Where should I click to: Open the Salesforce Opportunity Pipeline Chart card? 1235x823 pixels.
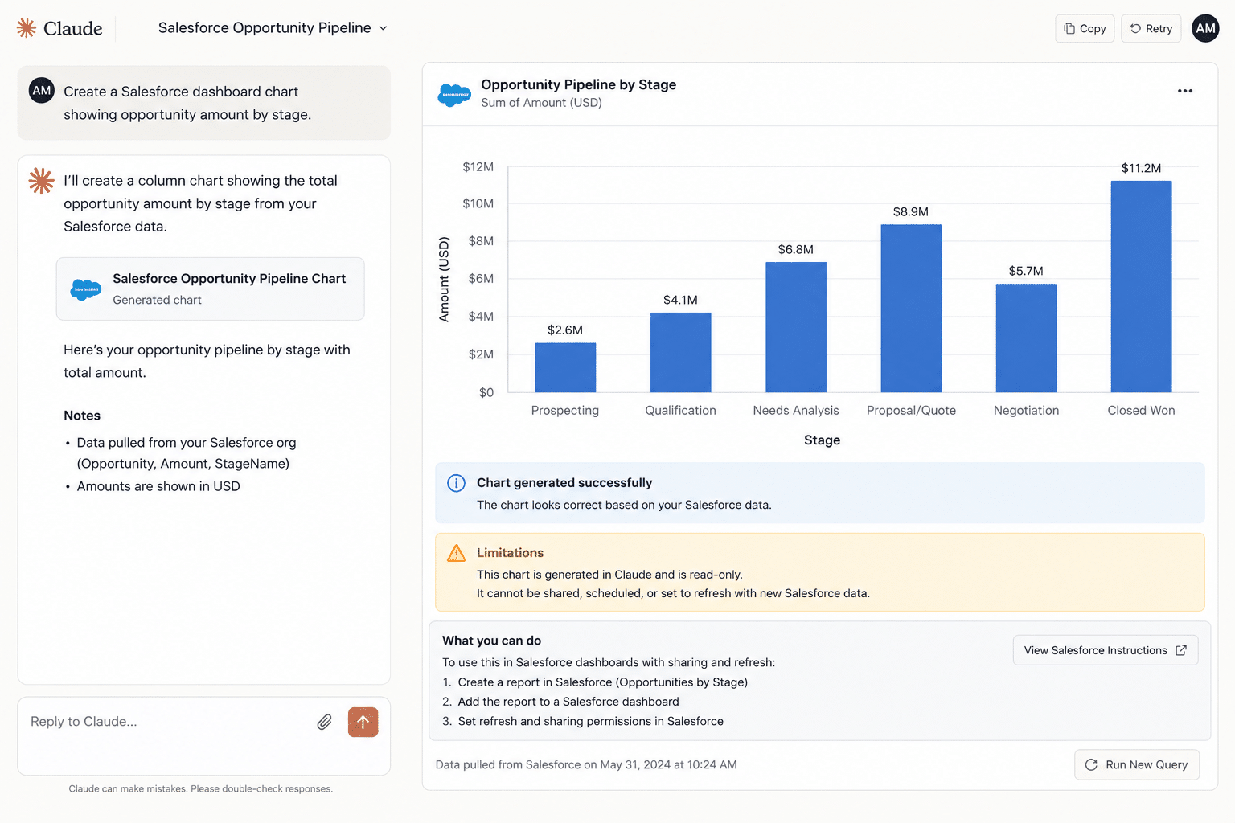210,289
